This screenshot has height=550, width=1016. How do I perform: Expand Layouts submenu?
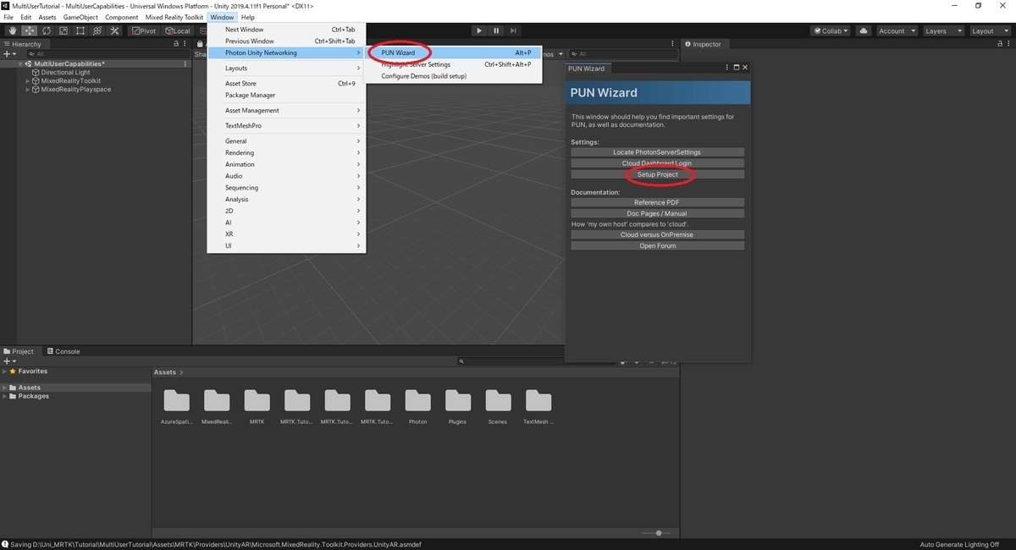[x=286, y=68]
